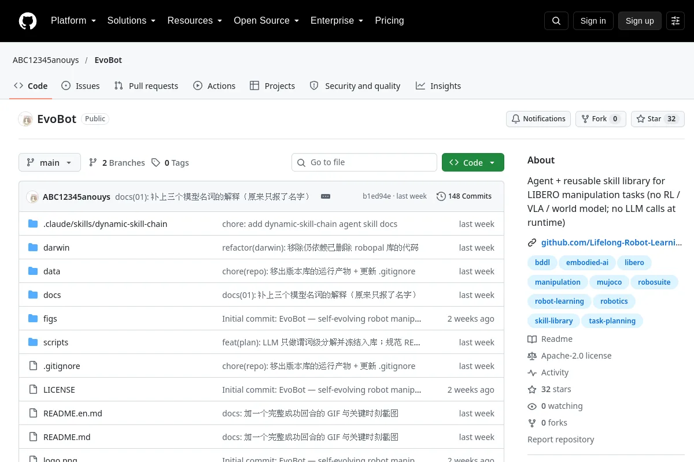Click the eye icon beside watching
694x462 pixels.
click(x=532, y=406)
